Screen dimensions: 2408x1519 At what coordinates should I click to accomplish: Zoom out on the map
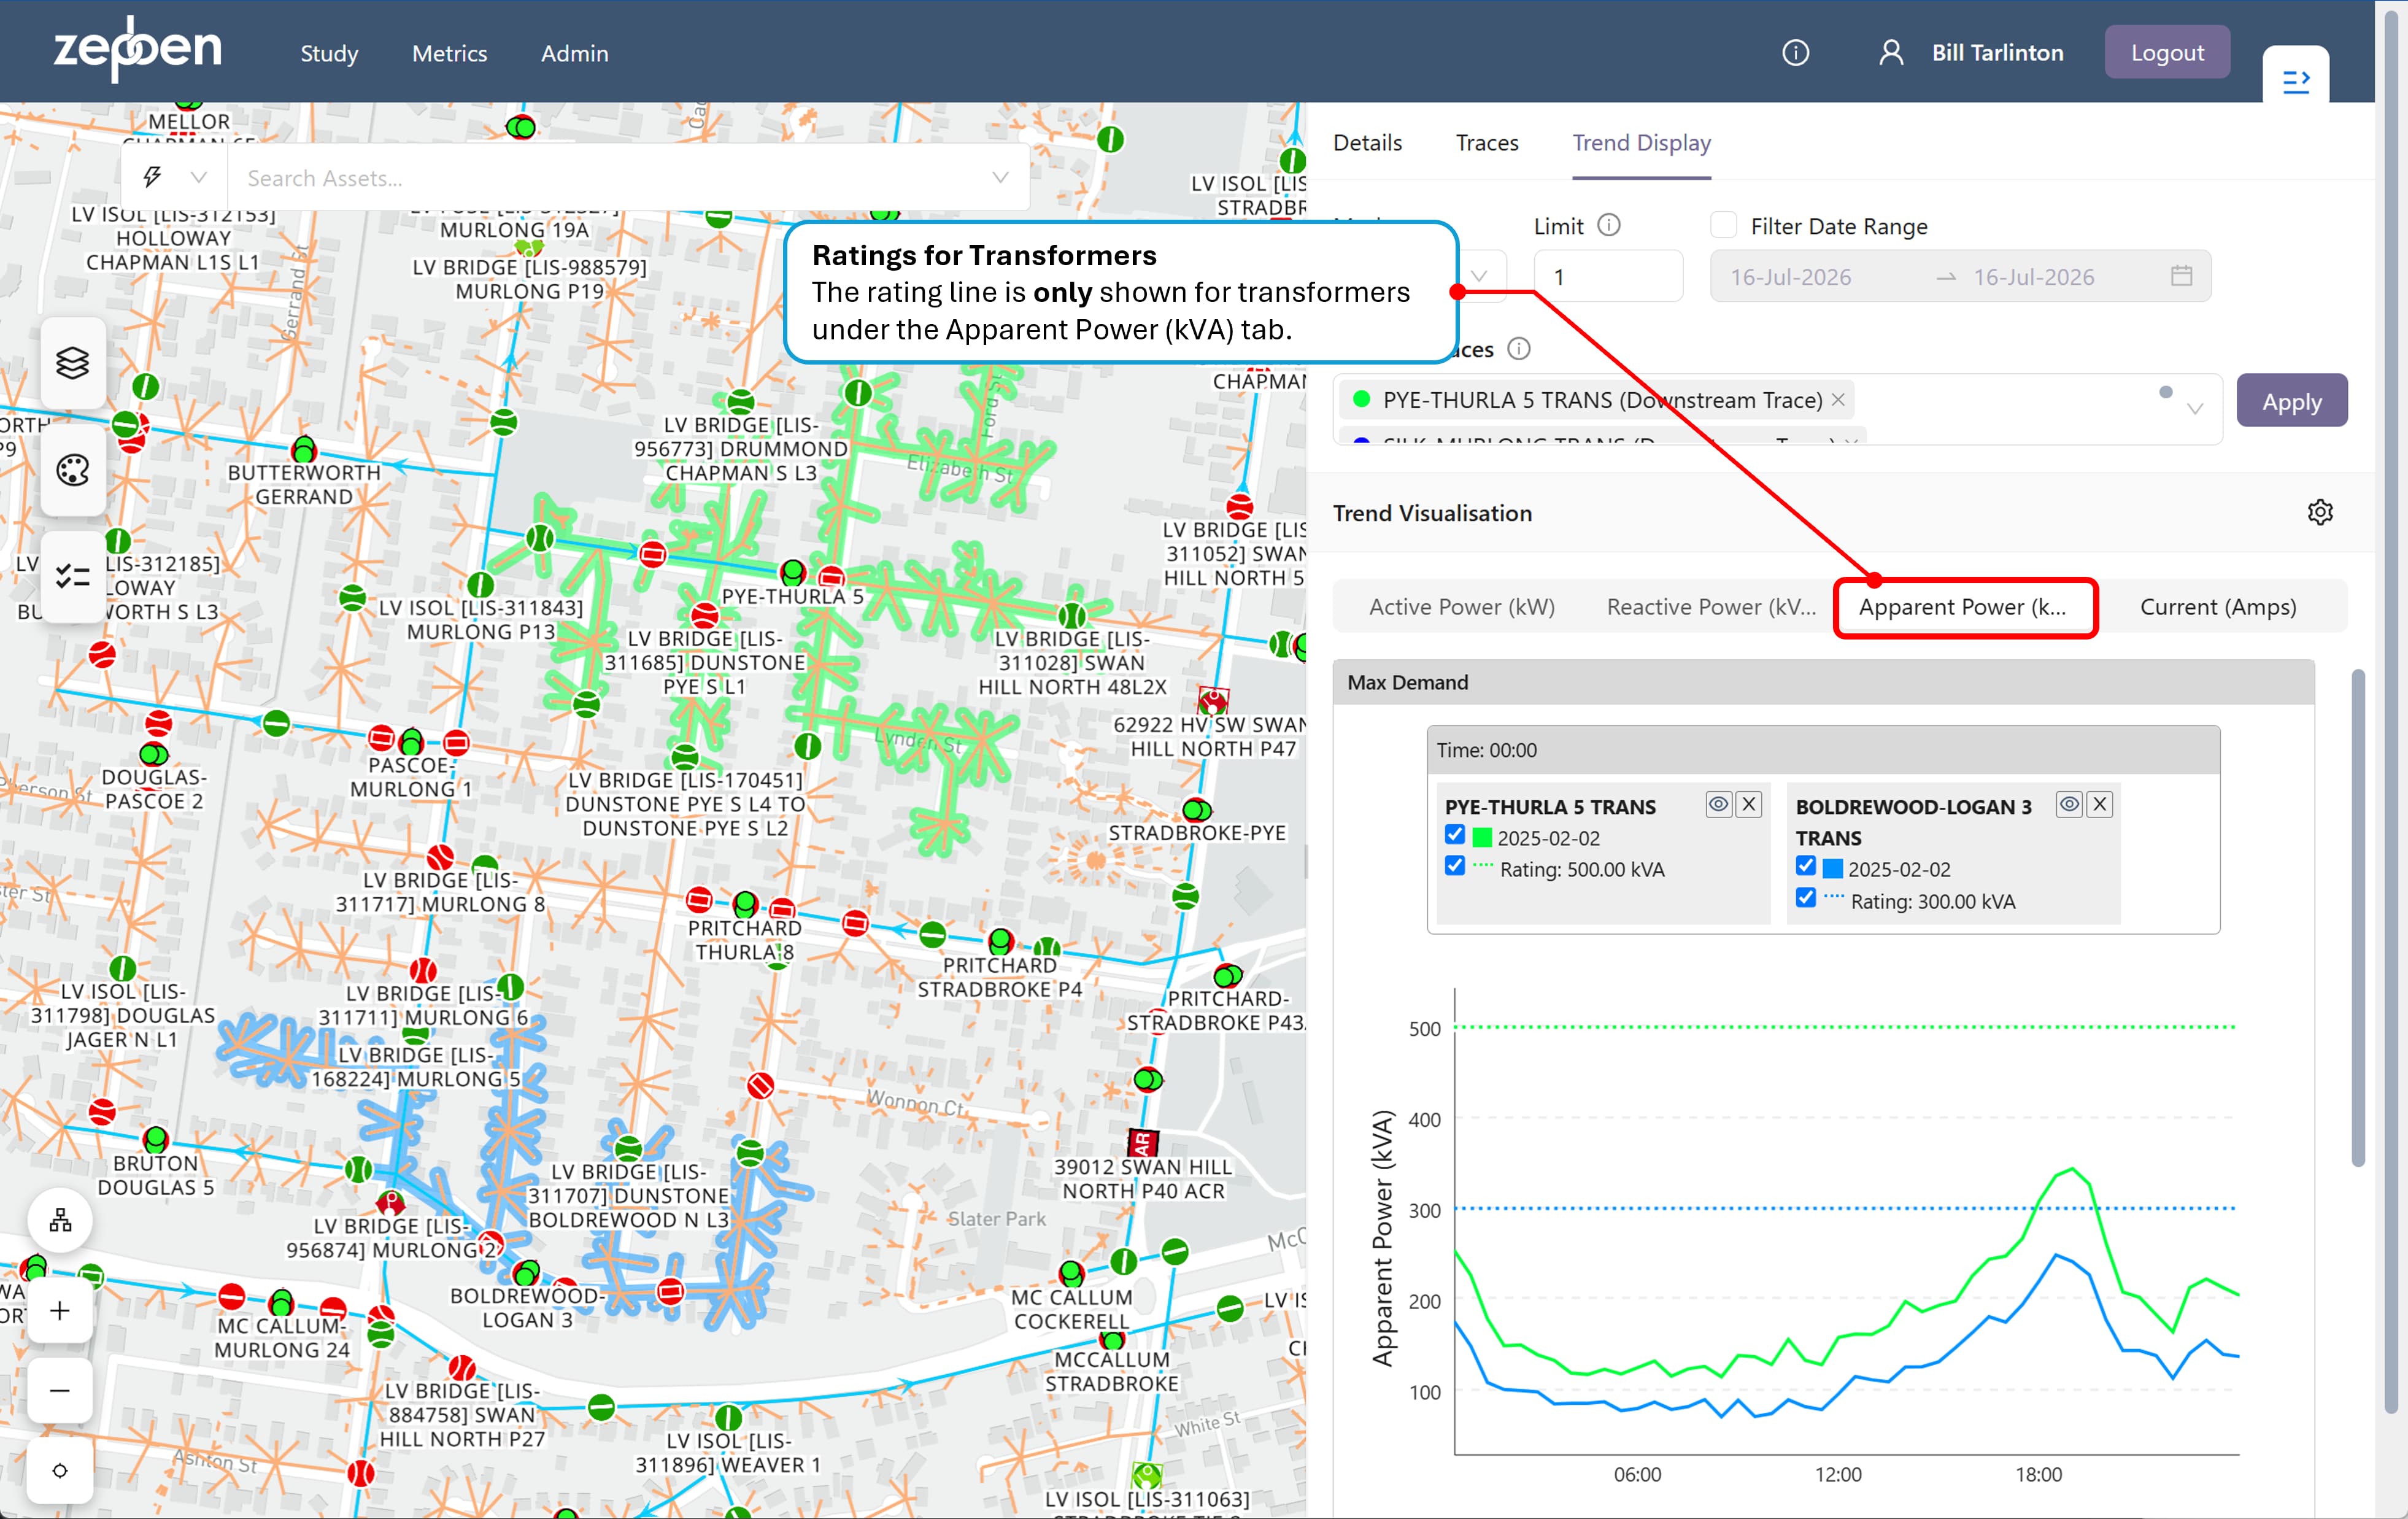(60, 1390)
